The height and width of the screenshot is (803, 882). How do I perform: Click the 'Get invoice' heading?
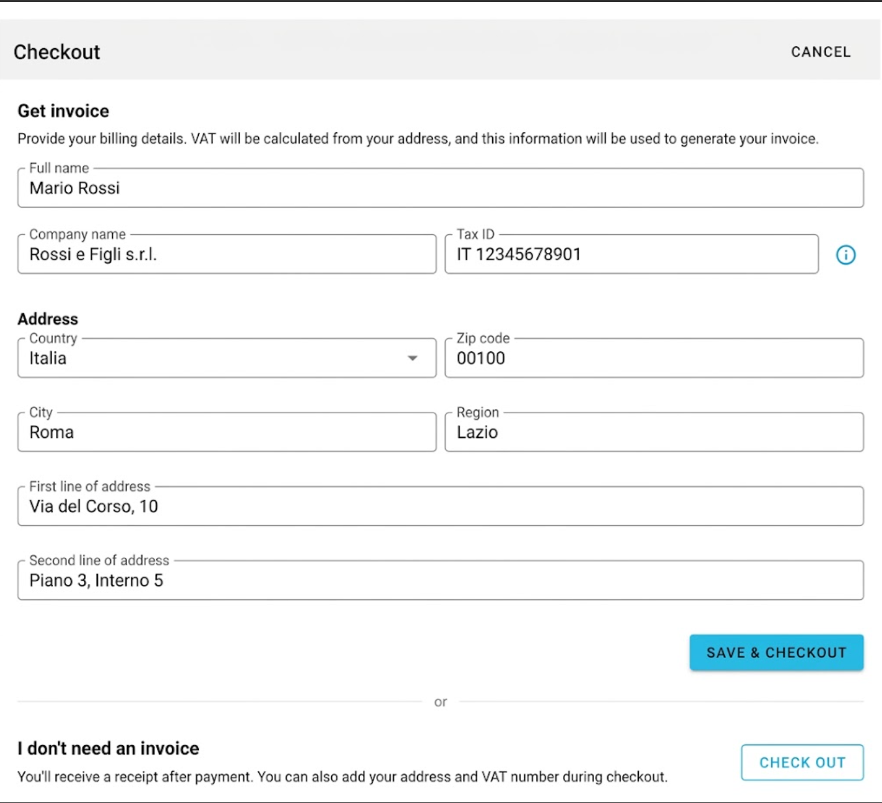(63, 111)
